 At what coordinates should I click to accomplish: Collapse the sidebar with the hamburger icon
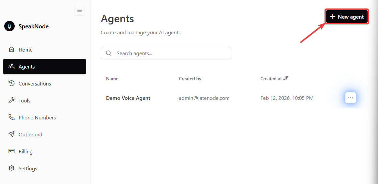pos(80,10)
